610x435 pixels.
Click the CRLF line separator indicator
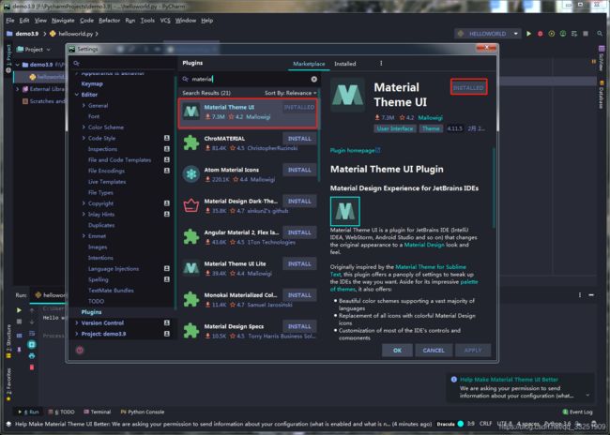tap(485, 424)
